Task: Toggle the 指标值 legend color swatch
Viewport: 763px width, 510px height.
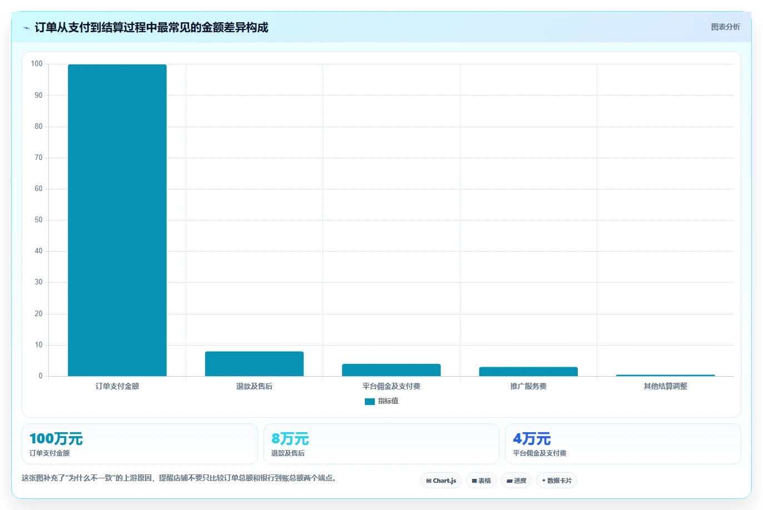Action: pos(370,402)
